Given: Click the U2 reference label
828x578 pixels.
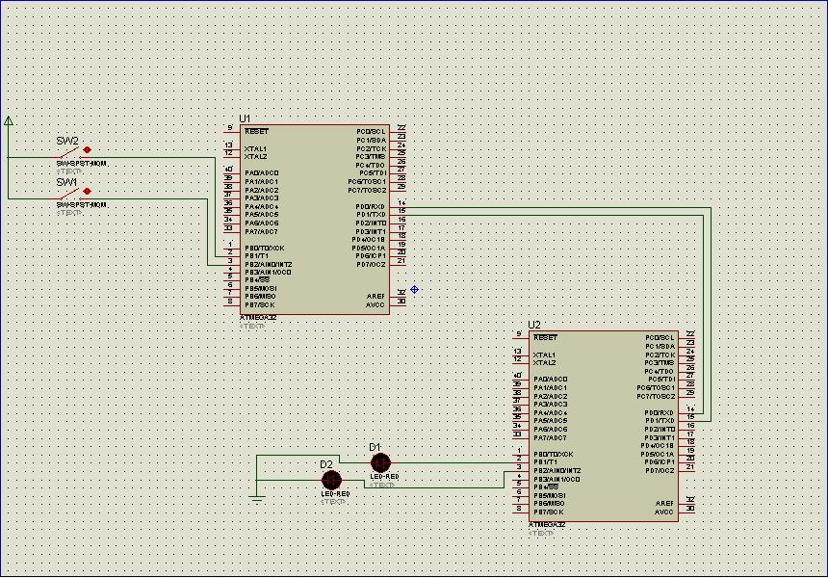Looking at the screenshot, I should pyautogui.click(x=534, y=326).
